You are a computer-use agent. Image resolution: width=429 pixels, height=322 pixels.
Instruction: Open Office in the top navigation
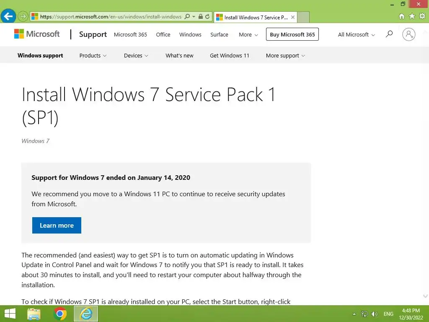[163, 34]
